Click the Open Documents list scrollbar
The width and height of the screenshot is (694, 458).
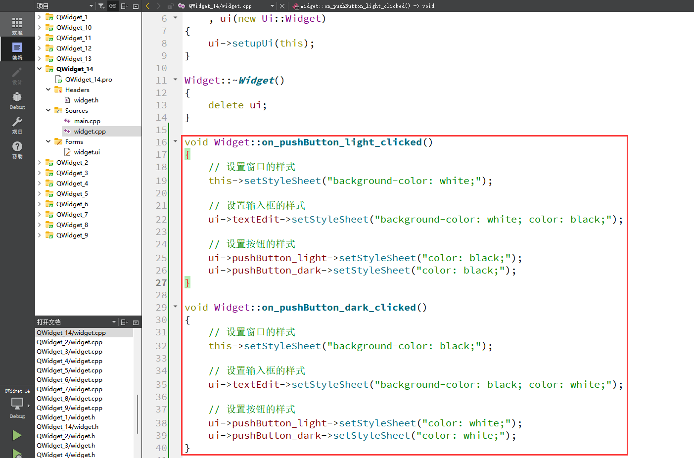(x=137, y=413)
